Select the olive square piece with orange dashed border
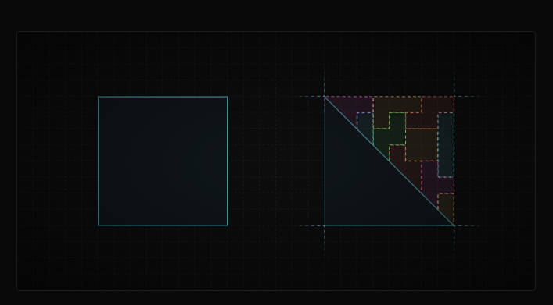Viewport: 553px width, 305px height. coord(422,144)
